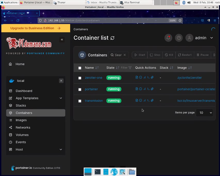The height and width of the screenshot is (176, 220).
Task: Click the Restart button
Action: [x=185, y=55]
